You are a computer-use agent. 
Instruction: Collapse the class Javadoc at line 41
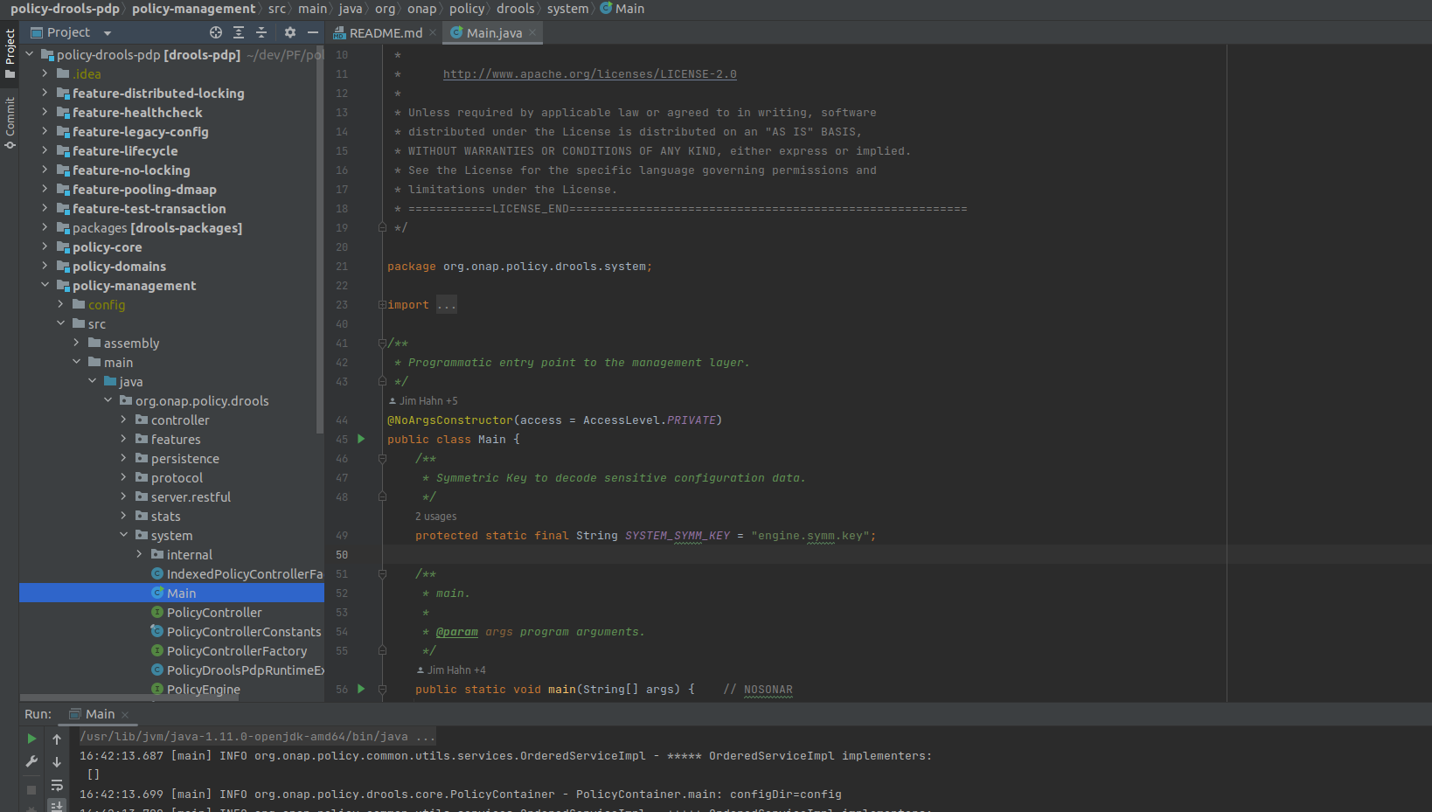coord(382,343)
